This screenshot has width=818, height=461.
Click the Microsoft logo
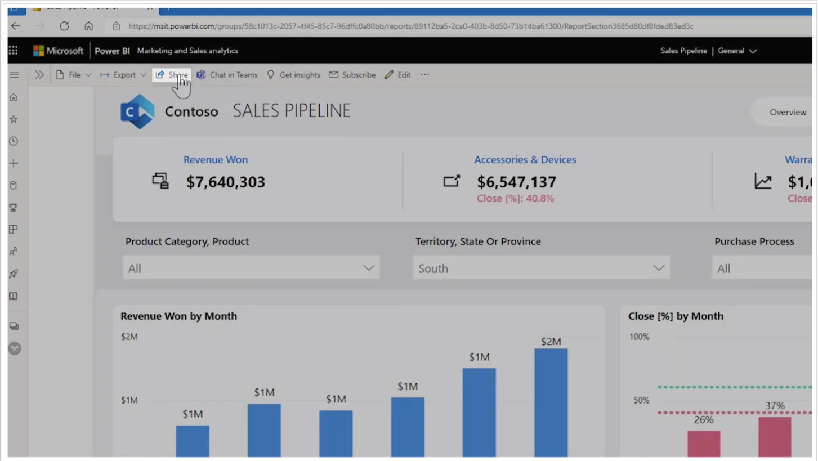coord(58,51)
